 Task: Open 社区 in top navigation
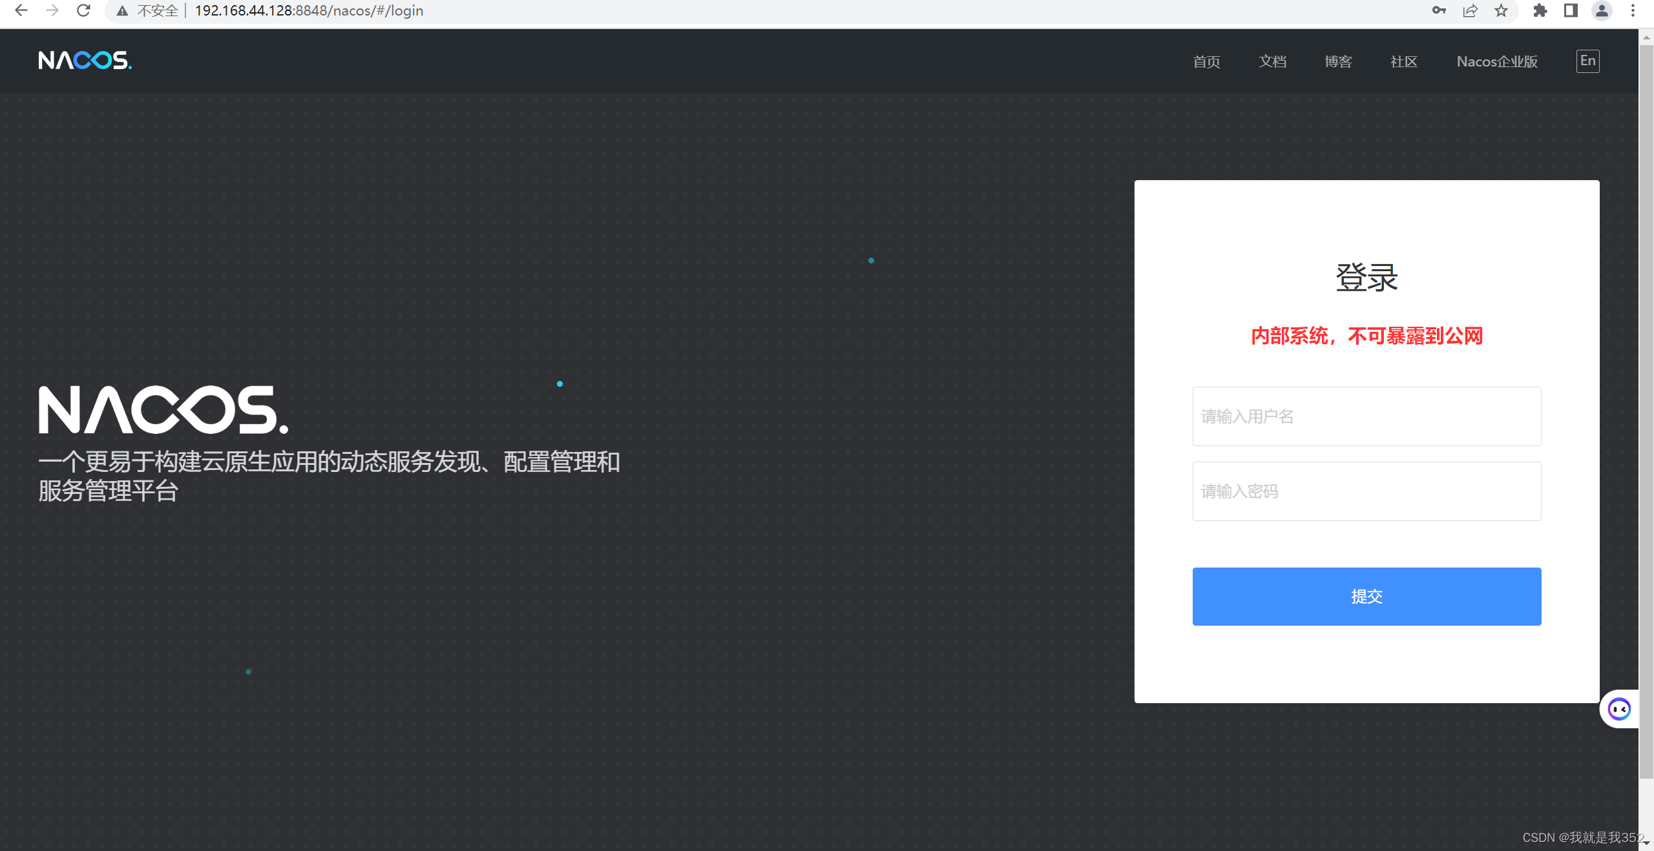point(1404,61)
